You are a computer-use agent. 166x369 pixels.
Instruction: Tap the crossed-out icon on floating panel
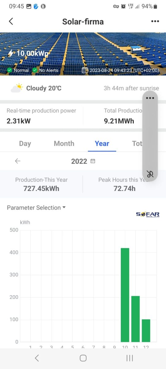click(x=150, y=174)
